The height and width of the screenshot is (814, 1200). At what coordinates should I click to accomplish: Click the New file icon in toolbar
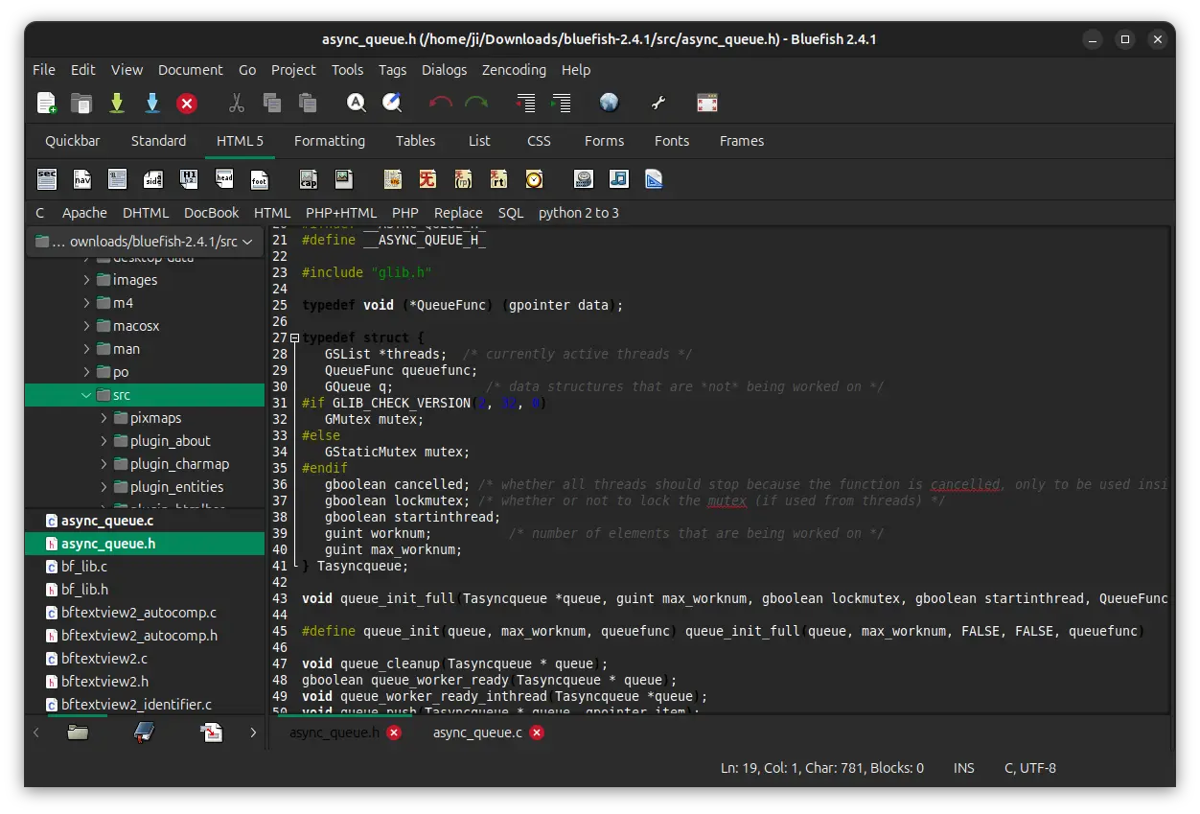(46, 104)
